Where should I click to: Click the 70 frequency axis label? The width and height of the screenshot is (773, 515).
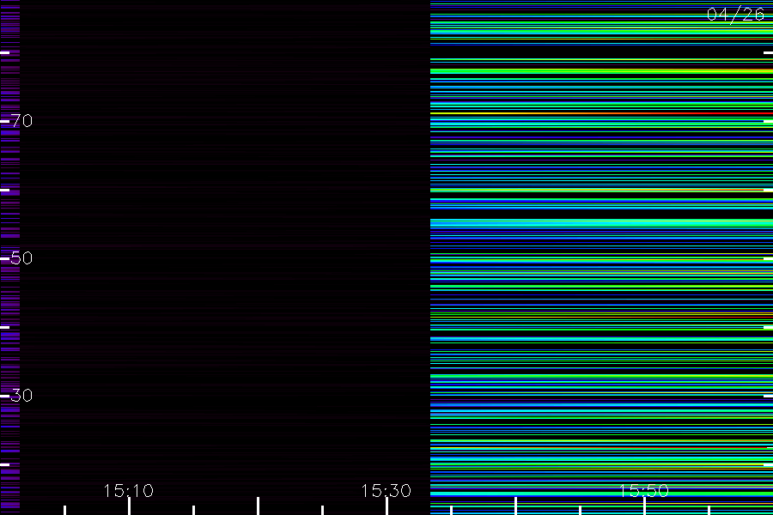click(21, 120)
